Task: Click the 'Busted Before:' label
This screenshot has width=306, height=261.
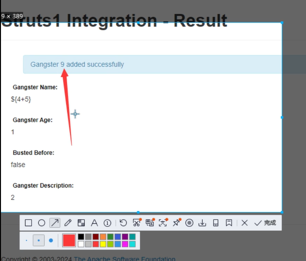Action: [33, 153]
